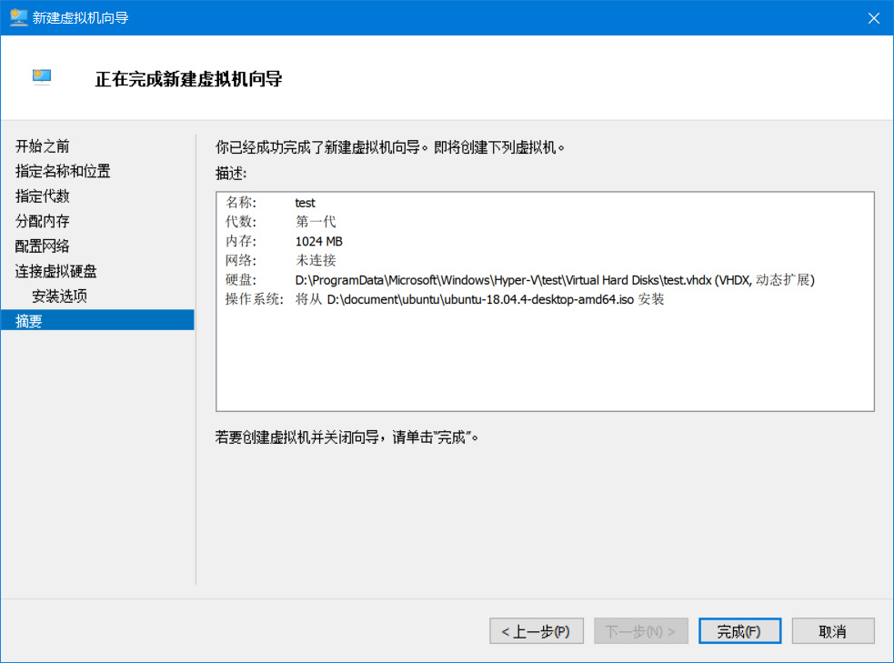The height and width of the screenshot is (663, 894).
Task: Click the 名称 value "test" in the description
Action: tap(306, 203)
